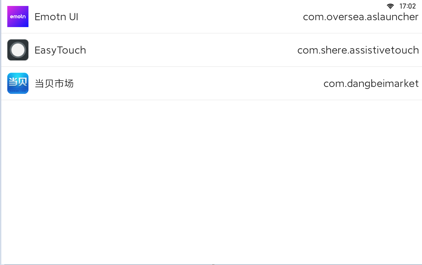
Task: Tap the purple Emotn UI app icon
Action: click(x=18, y=17)
